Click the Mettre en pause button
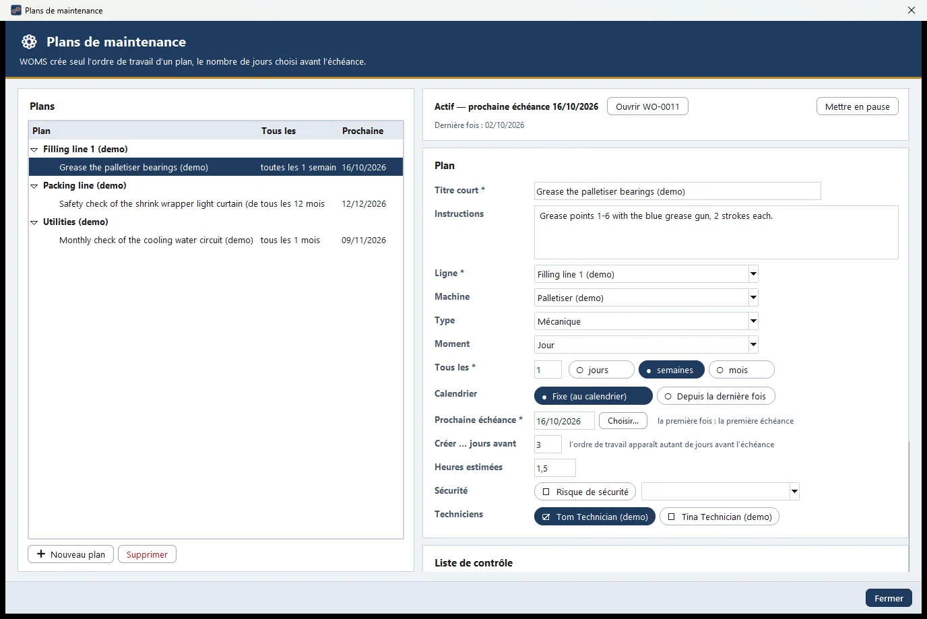The image size is (927, 619). pos(857,106)
